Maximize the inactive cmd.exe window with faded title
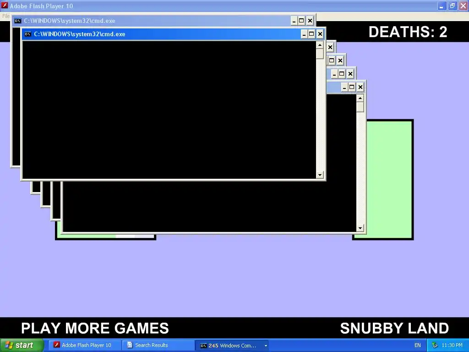This screenshot has width=469, height=352. pyautogui.click(x=301, y=21)
